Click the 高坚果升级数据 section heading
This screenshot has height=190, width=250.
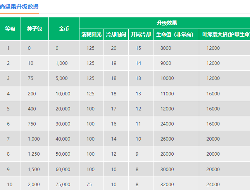(x=19, y=7)
